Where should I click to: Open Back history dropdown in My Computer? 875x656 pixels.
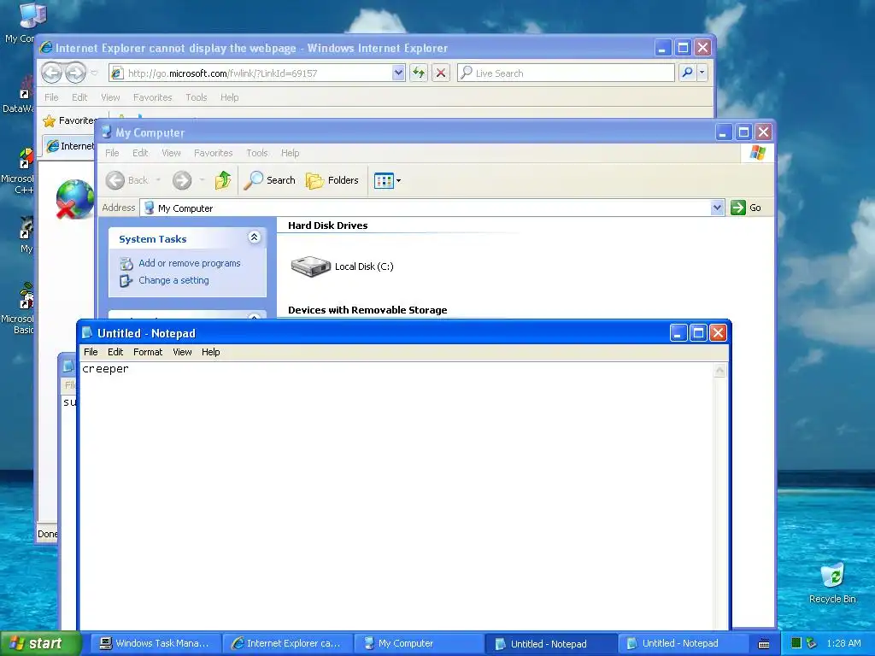click(x=158, y=180)
